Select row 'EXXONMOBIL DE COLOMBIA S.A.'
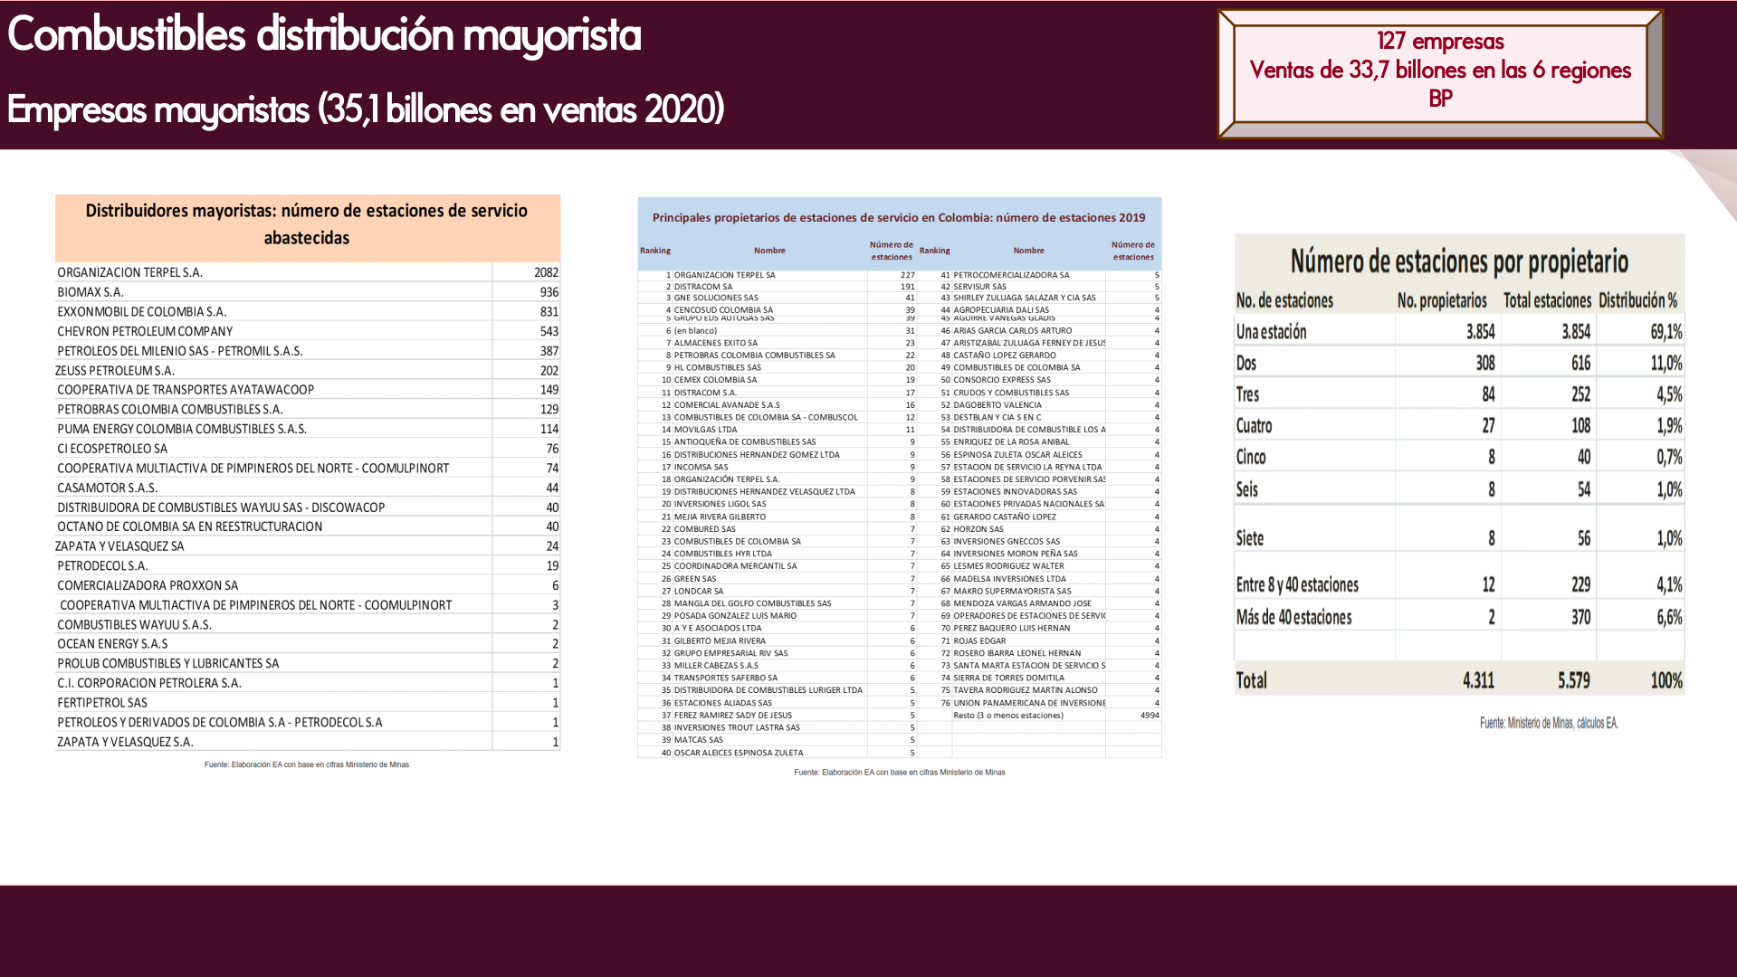1737x977 pixels. [x=308, y=312]
